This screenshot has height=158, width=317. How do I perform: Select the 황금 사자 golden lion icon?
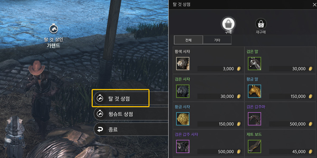(183, 119)
